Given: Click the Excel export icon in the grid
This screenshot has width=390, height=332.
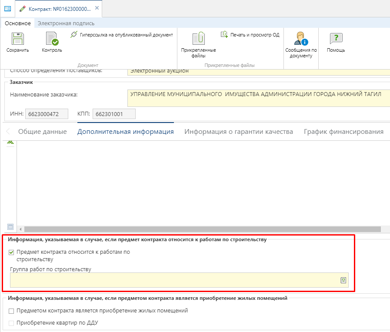Looking at the screenshot, I should [x=10, y=143].
